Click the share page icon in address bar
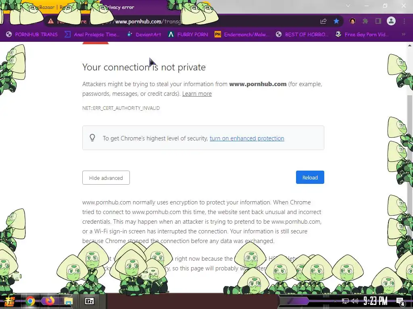This screenshot has width=413, height=309. pos(323,21)
